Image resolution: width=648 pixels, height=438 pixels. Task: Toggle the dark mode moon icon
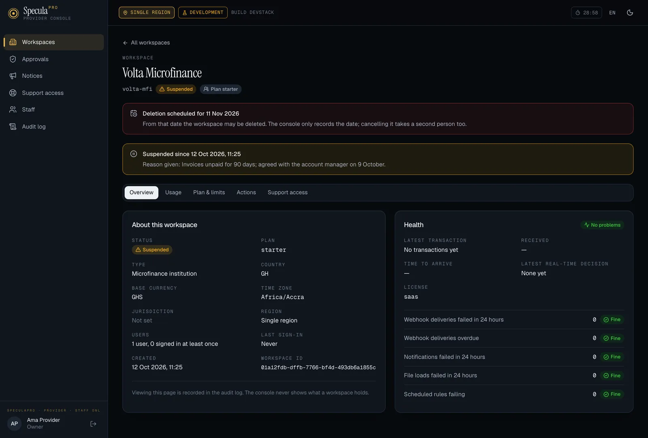point(630,13)
